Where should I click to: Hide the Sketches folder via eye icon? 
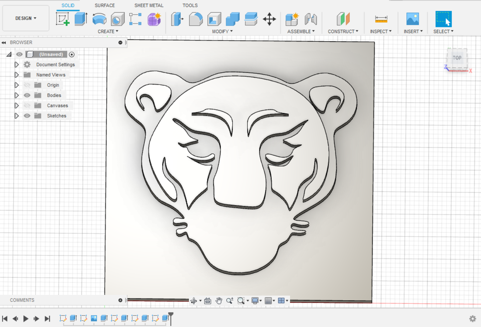(x=27, y=116)
